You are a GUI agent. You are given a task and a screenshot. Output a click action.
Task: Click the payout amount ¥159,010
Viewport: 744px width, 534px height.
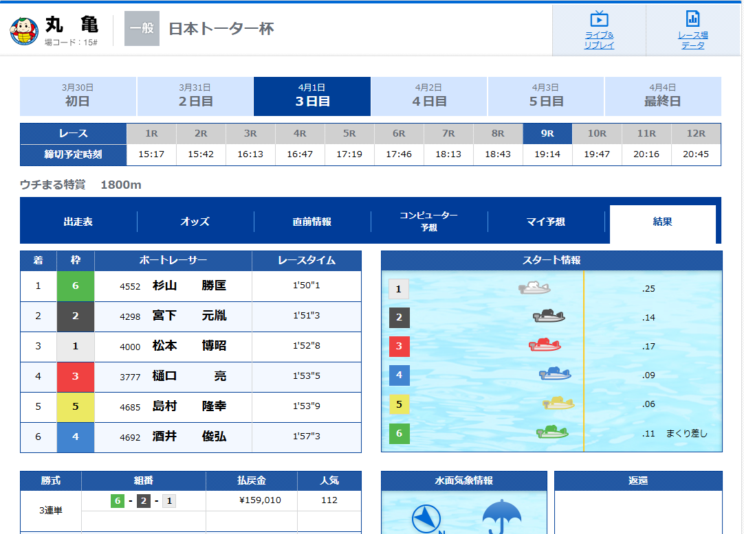coord(260,500)
